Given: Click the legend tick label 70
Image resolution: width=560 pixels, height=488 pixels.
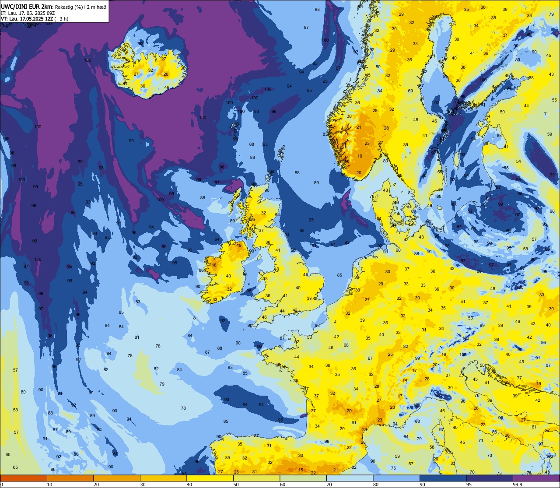Looking at the screenshot, I should click(329, 484).
